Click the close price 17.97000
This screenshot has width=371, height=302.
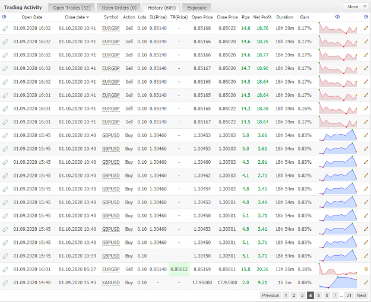(227, 282)
